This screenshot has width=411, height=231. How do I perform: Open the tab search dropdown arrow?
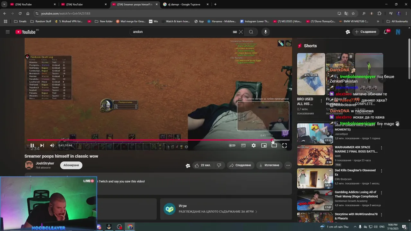coord(4,4)
